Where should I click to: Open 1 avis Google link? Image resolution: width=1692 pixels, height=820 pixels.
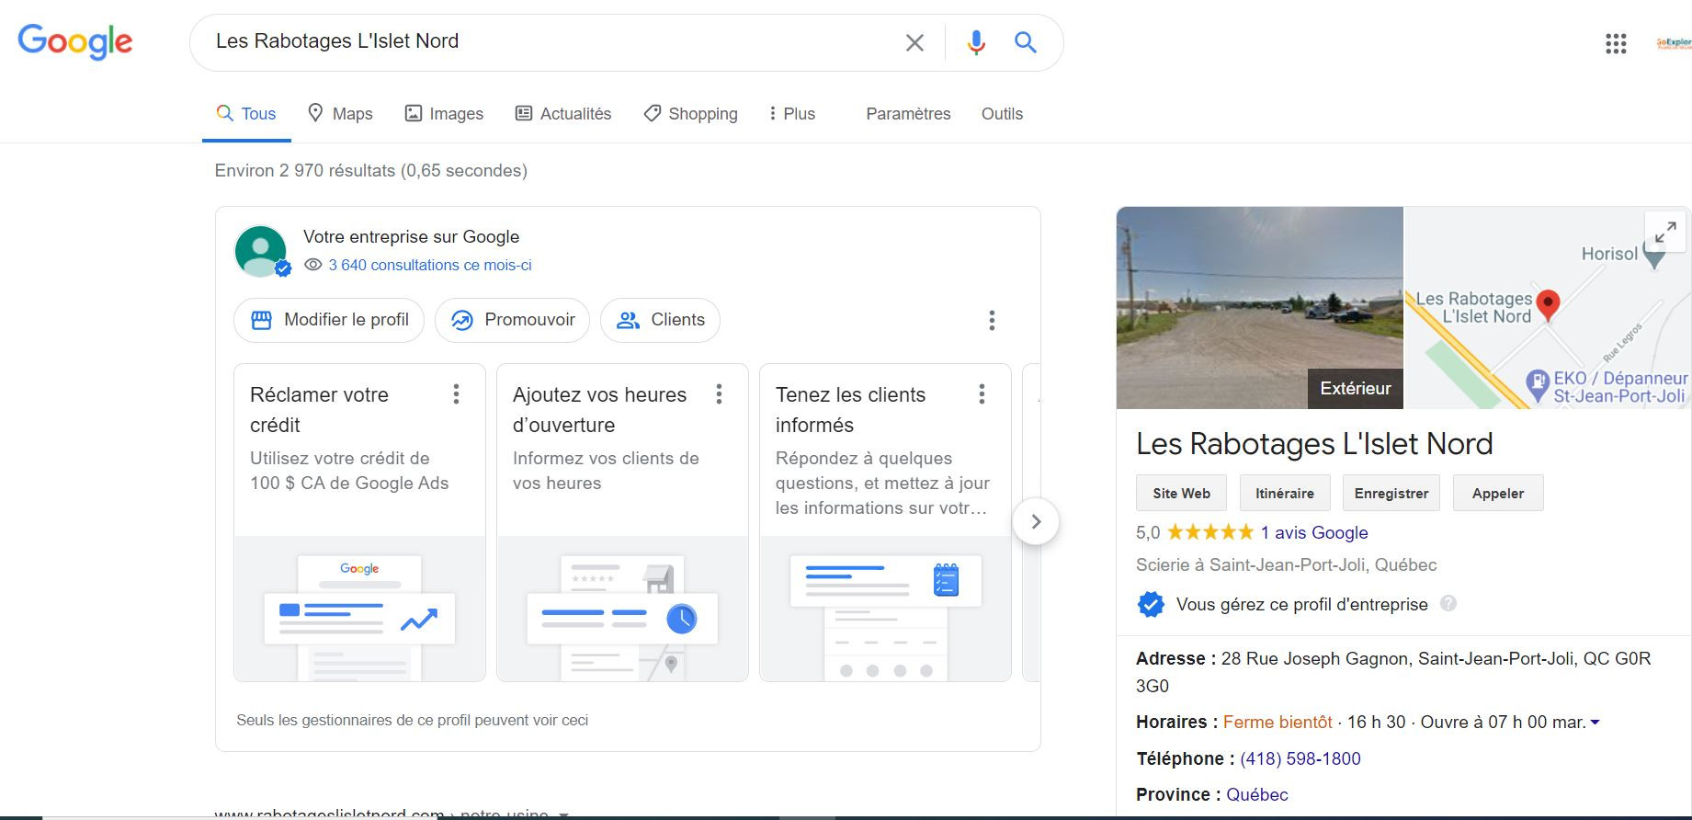point(1313,532)
